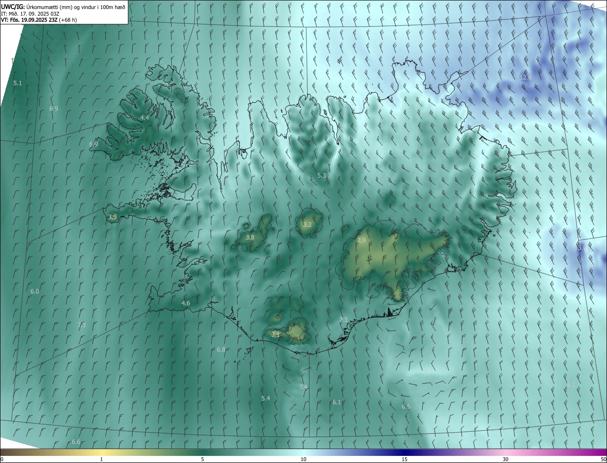Click the 5.3 value on the map

[x=322, y=175]
